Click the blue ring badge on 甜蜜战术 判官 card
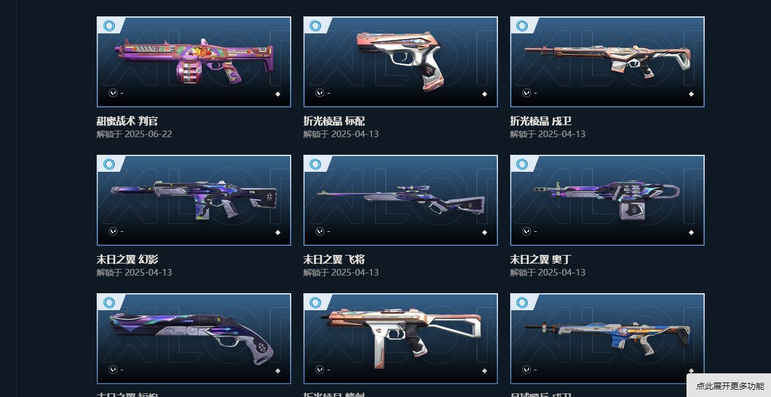771x397 pixels. click(x=109, y=25)
